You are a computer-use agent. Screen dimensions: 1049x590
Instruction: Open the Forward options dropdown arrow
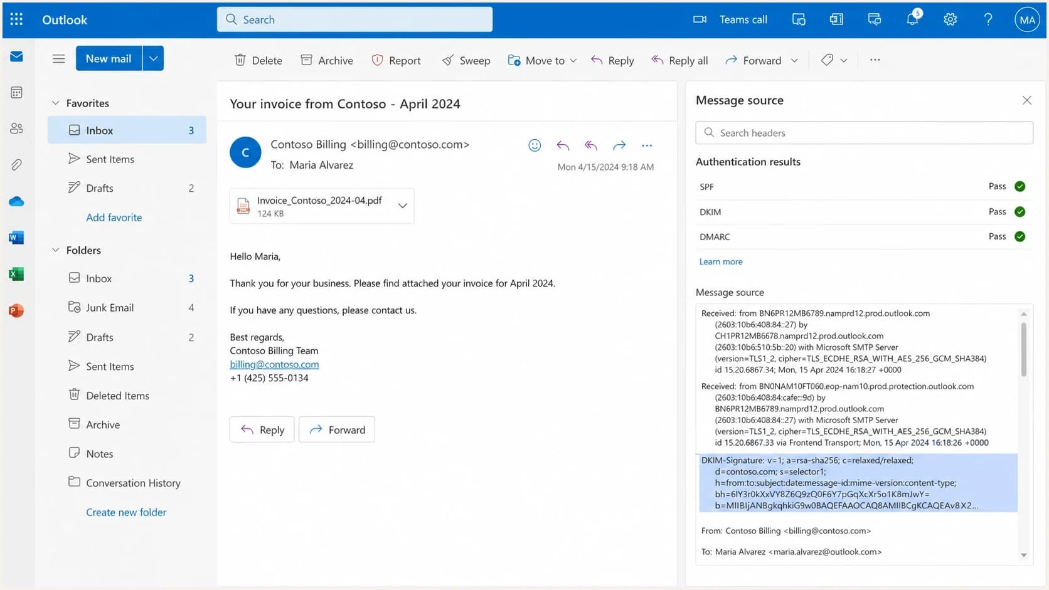(x=795, y=60)
